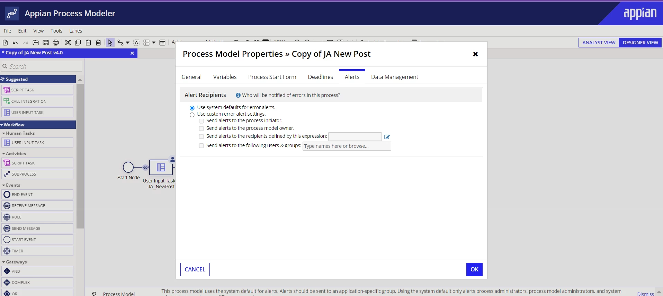
Task: Switch to the General tab
Action: (x=191, y=77)
